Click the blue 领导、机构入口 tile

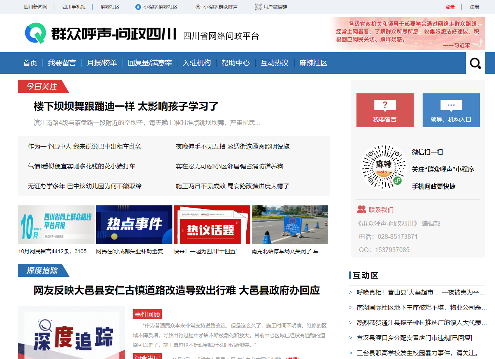pos(451,110)
